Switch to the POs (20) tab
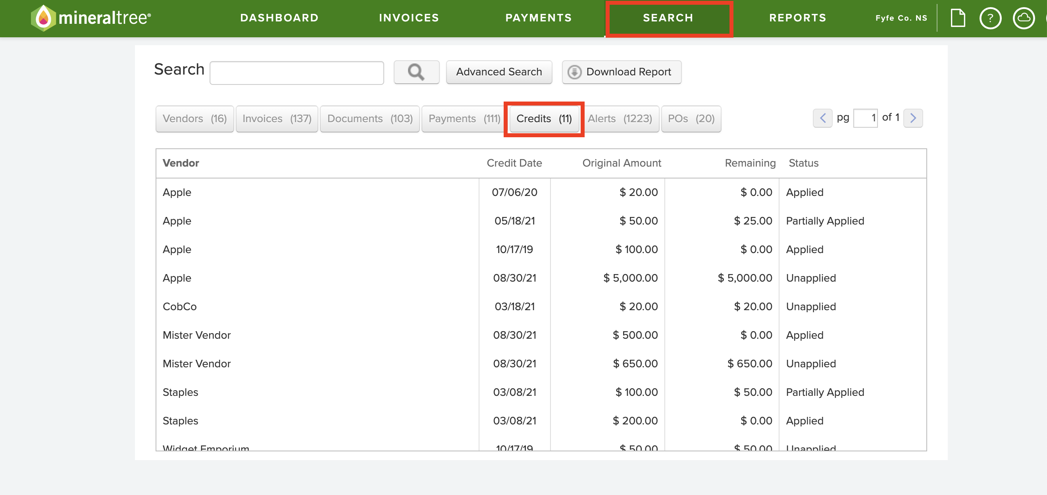Image resolution: width=1047 pixels, height=495 pixels. tap(691, 119)
